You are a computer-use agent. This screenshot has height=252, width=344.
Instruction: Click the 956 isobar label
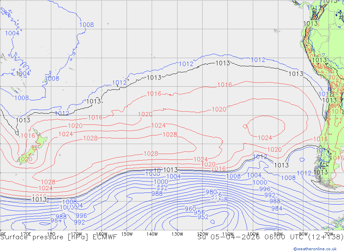click(x=199, y=212)
